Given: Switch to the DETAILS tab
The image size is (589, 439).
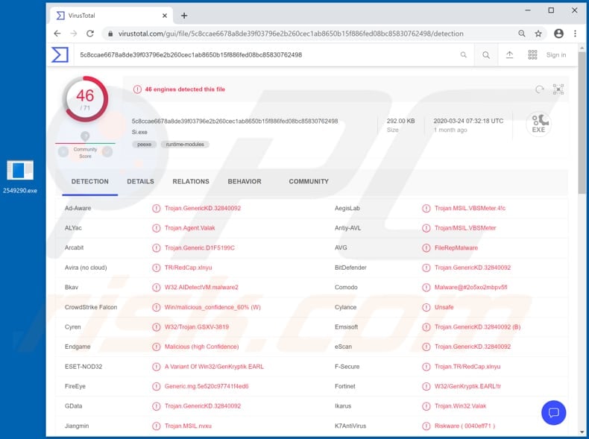Looking at the screenshot, I should pyautogui.click(x=140, y=181).
